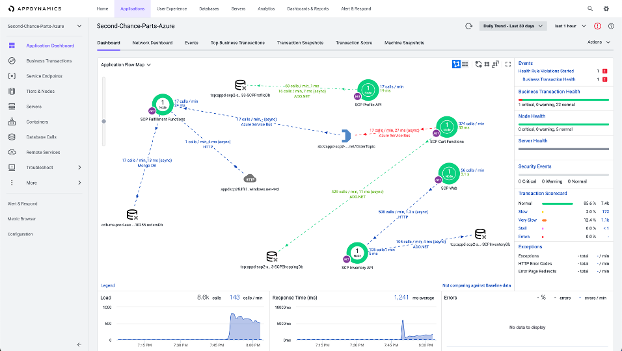Image resolution: width=622 pixels, height=351 pixels.
Task: Open Configuration in sidebar
Action: coord(20,234)
